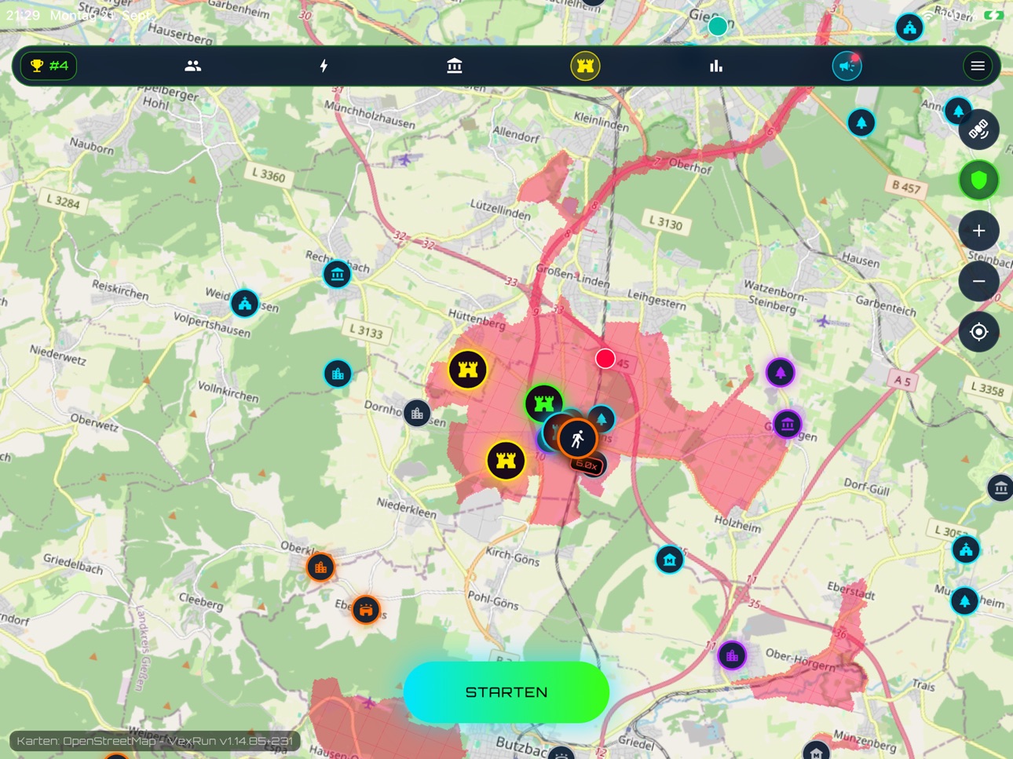Select the purple building marker near Ober-Hörgern
1013x759 pixels.
point(732,655)
